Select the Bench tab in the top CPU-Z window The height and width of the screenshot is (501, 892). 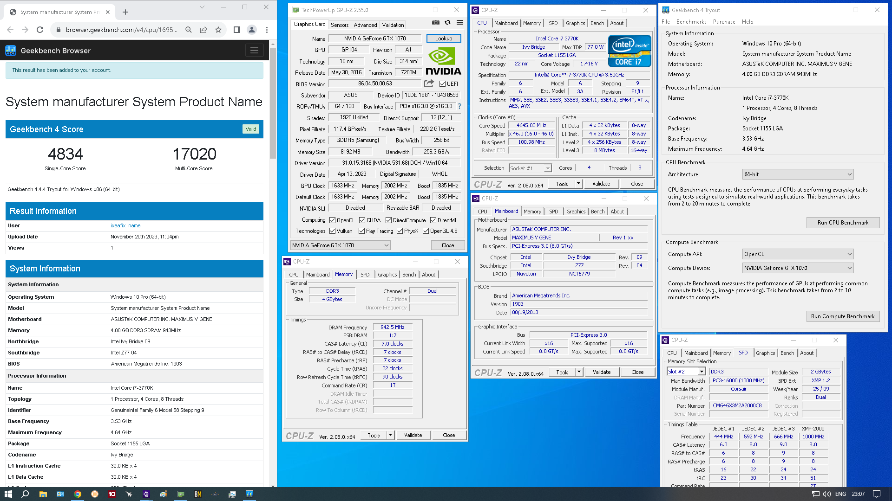[597, 23]
